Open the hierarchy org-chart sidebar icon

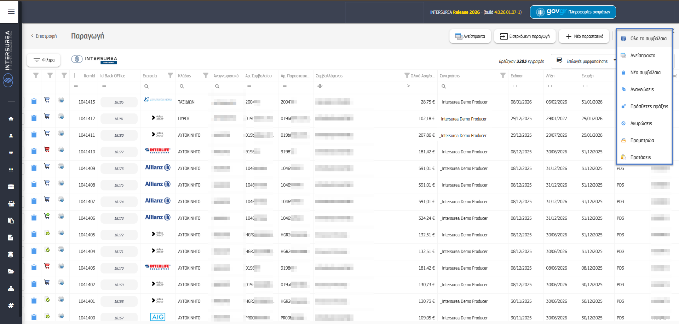(x=11, y=289)
